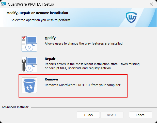The height and width of the screenshot is (123, 157).
Task: Close the GuardWare PROTECT Setup window
Action: pos(151,4)
